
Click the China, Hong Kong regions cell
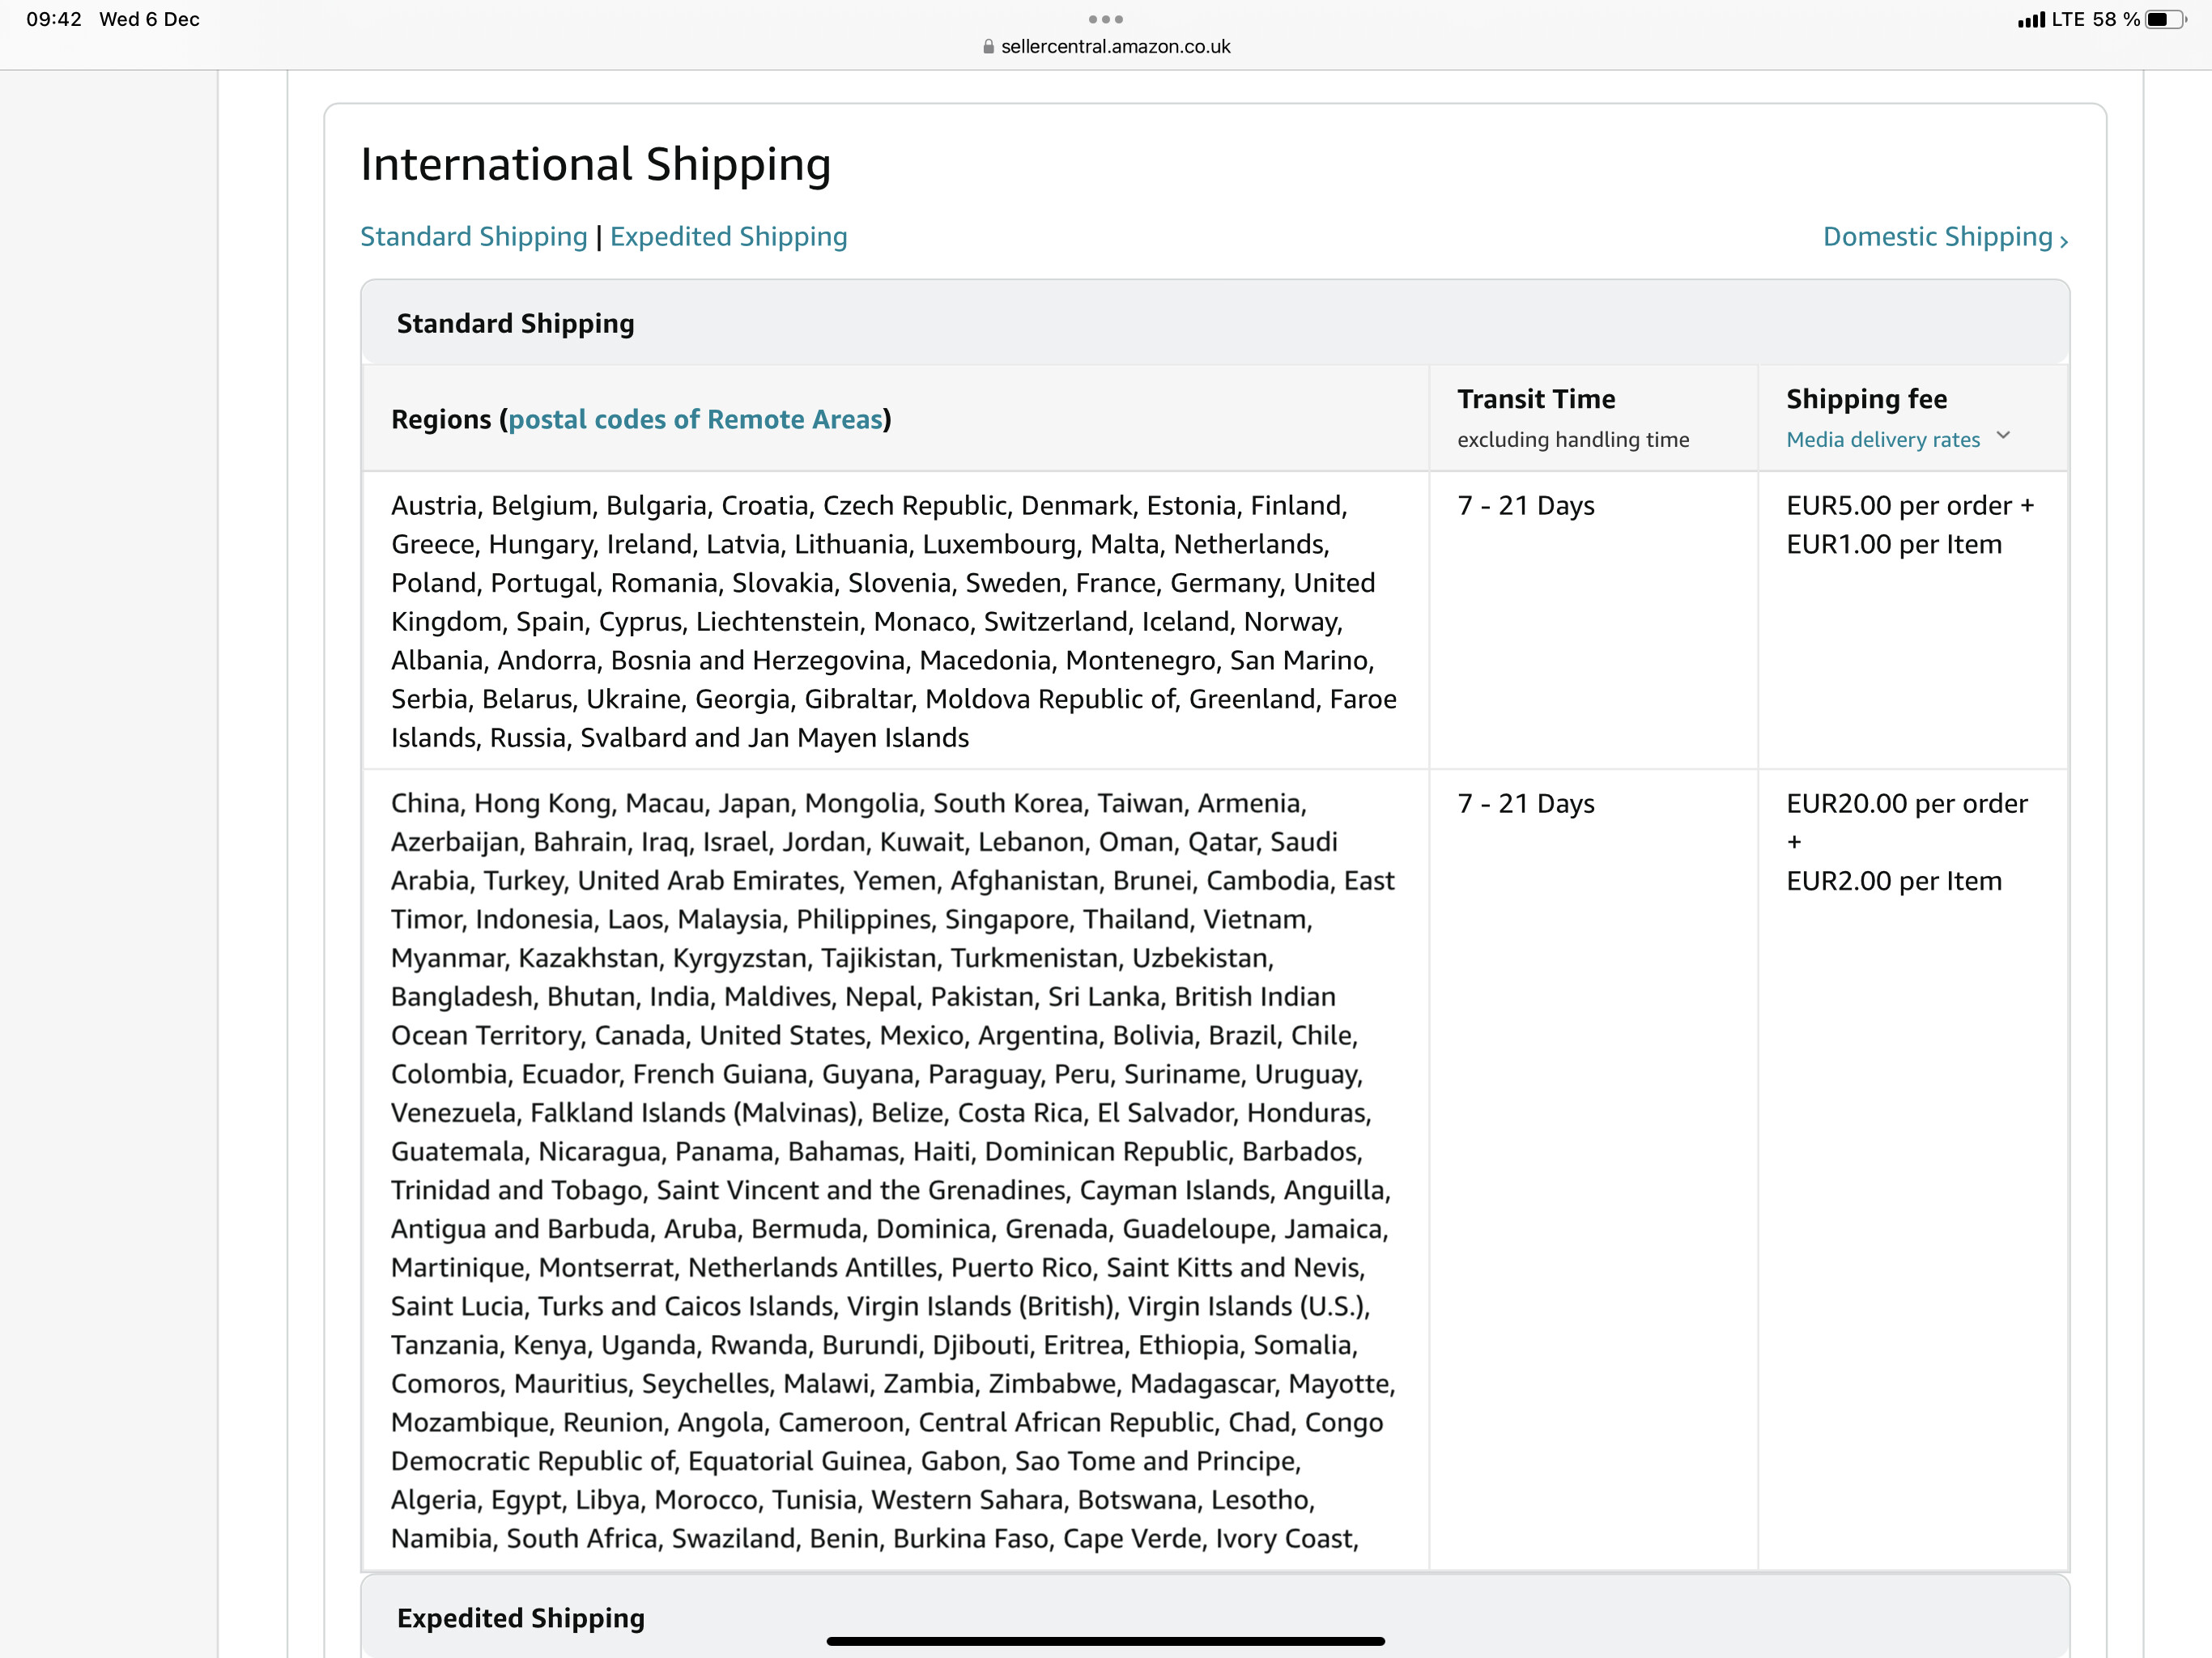pyautogui.click(x=894, y=1170)
